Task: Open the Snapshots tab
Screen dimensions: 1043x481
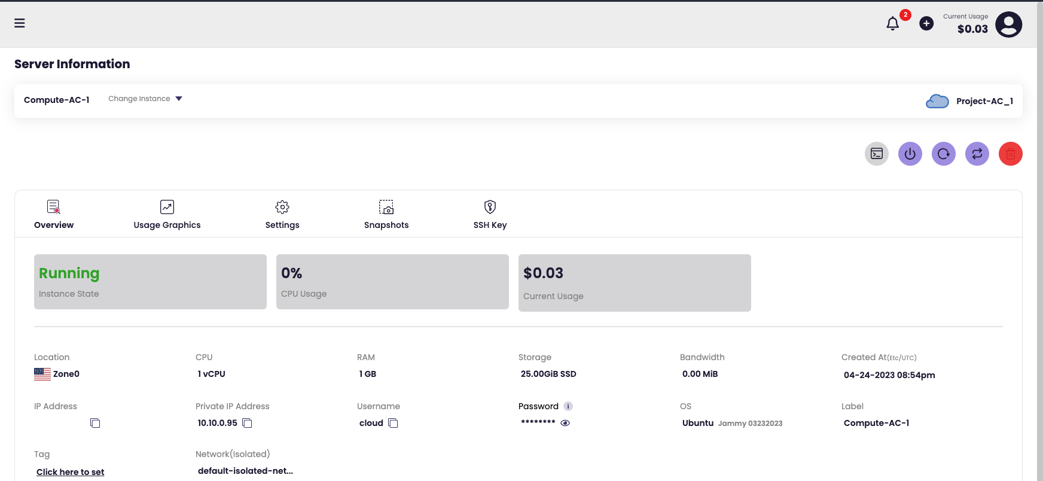Action: (x=386, y=215)
